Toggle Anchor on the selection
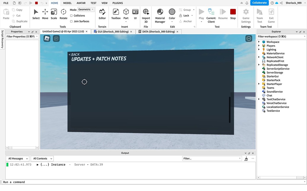 (x=185, y=21)
